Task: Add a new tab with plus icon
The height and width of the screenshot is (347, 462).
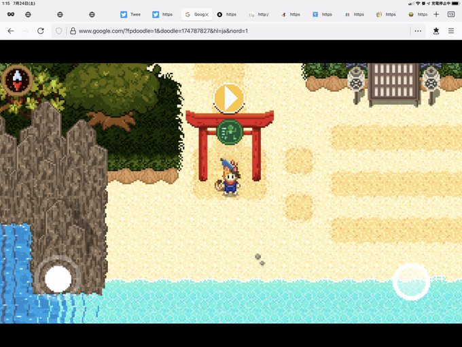Action: [x=436, y=14]
